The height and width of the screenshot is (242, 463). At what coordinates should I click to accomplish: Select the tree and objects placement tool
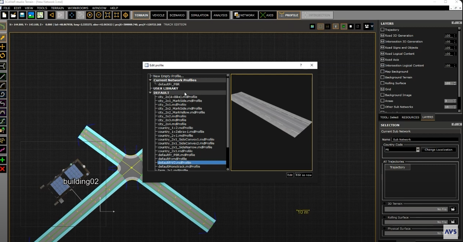point(3,130)
